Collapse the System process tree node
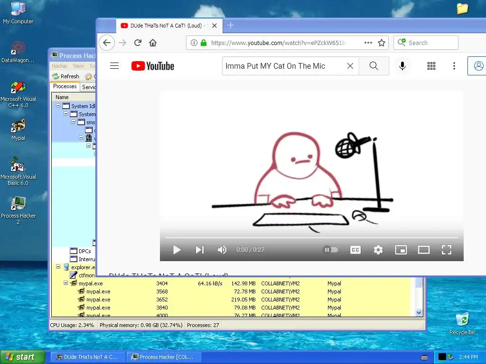The height and width of the screenshot is (364, 486). tap(65, 114)
